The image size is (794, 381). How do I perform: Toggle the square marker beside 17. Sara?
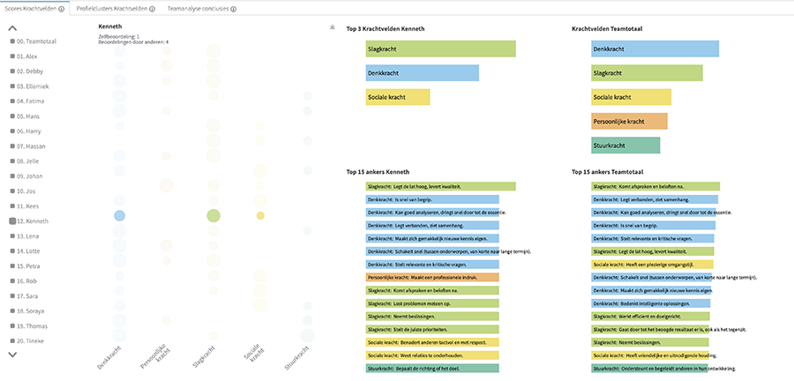tap(12, 296)
